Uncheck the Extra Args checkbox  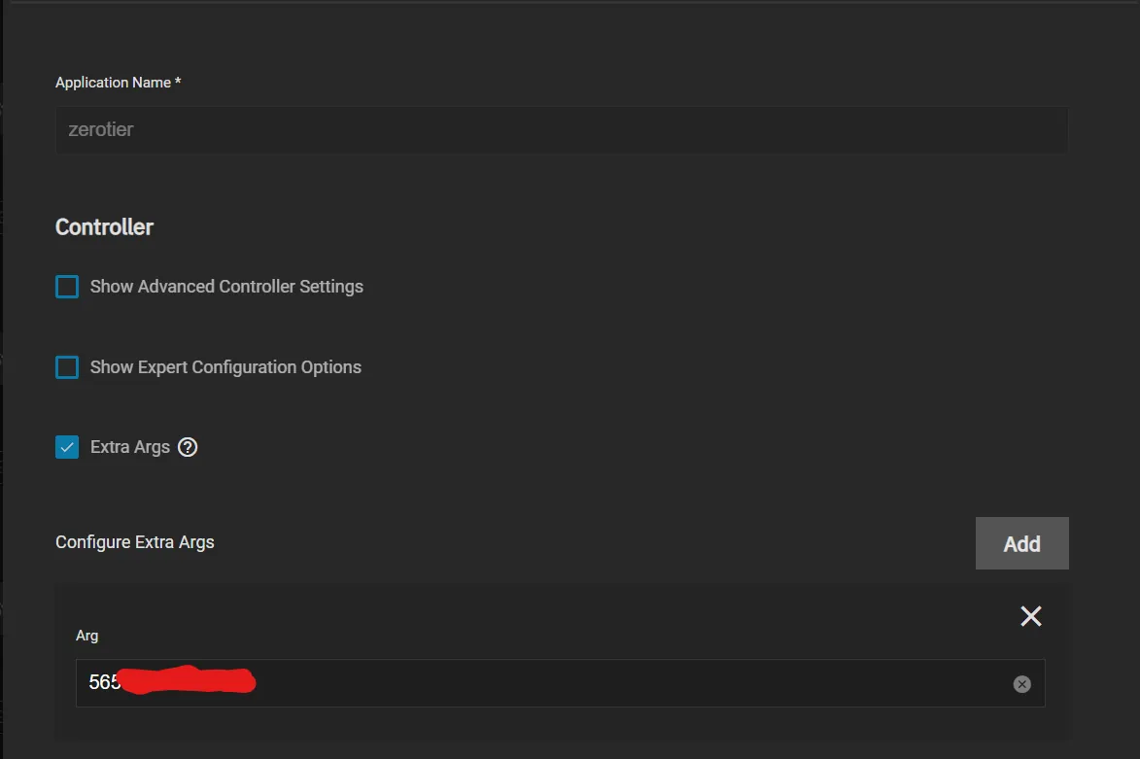click(67, 447)
